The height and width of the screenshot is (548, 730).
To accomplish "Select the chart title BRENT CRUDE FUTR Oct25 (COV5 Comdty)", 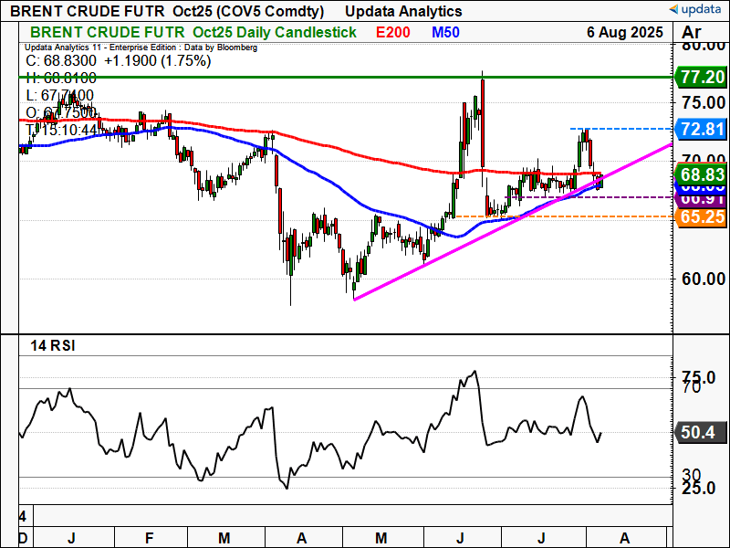I will (x=167, y=11).
